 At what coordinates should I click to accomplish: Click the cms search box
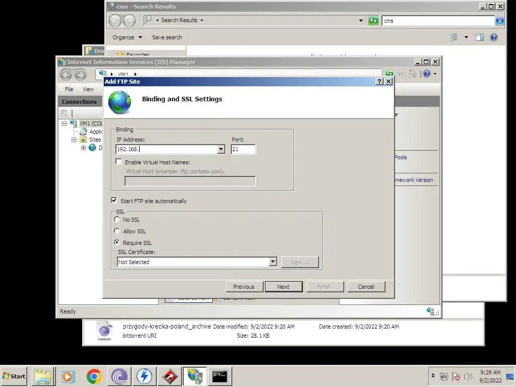[x=438, y=20]
